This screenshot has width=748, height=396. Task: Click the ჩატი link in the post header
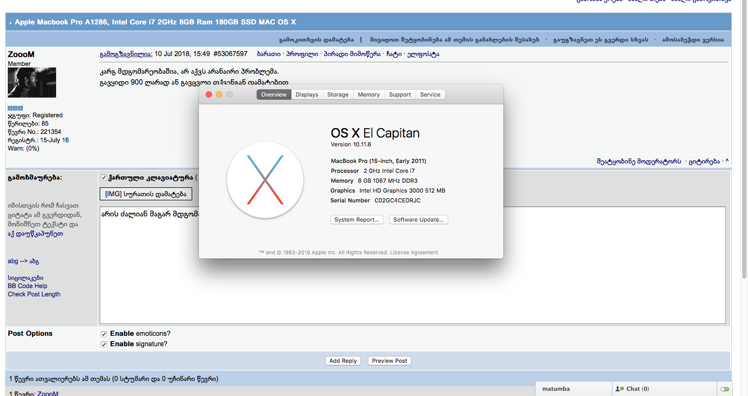click(x=394, y=54)
